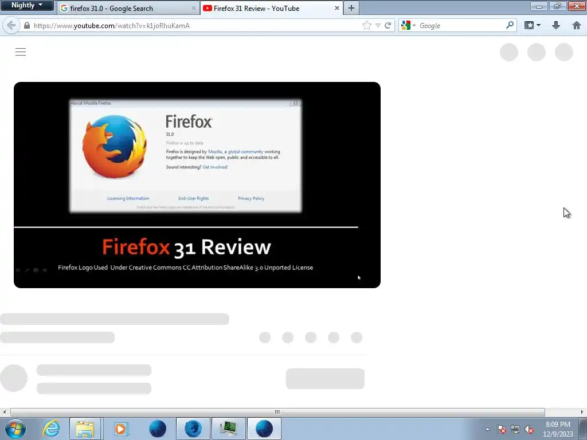Close the Firefox 31 Review YouTube tab
The width and height of the screenshot is (587, 440).
click(x=337, y=8)
